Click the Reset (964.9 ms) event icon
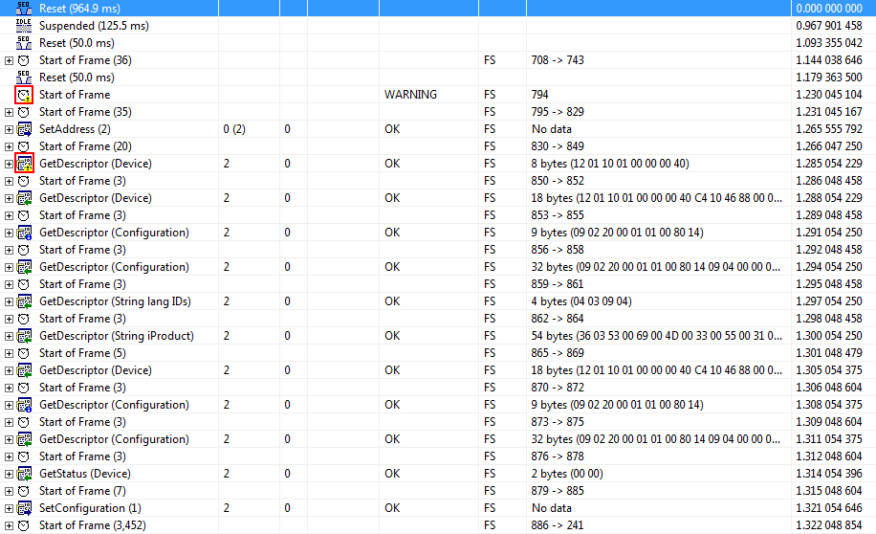Image resolution: width=876 pixels, height=534 pixels. tap(24, 9)
